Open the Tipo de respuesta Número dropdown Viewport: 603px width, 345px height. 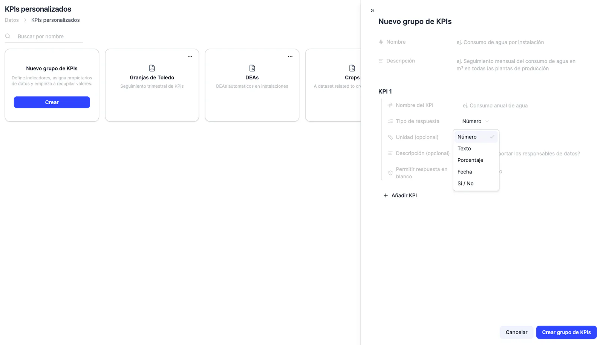click(x=476, y=121)
